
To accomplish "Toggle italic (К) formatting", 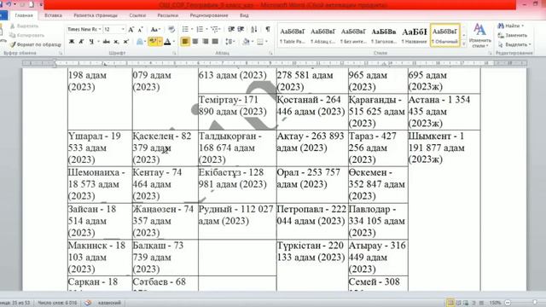I will point(82,42).
